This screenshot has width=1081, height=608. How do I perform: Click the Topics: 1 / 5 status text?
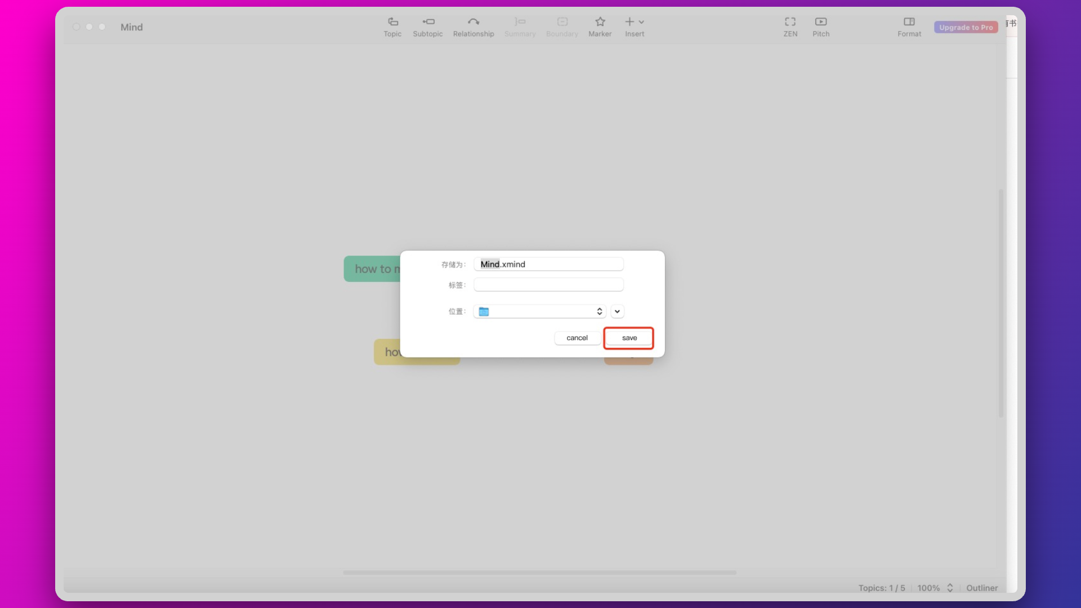pyautogui.click(x=882, y=588)
